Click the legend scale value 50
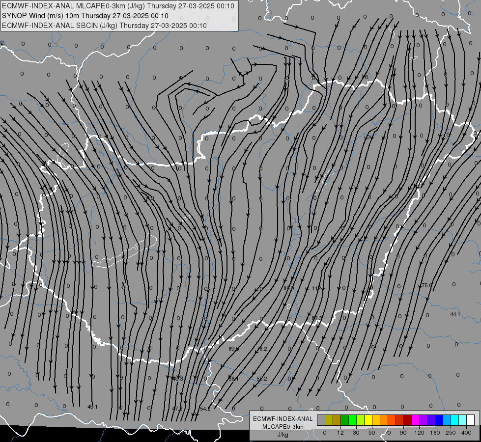The height and width of the screenshot is (442, 481). pos(372,433)
